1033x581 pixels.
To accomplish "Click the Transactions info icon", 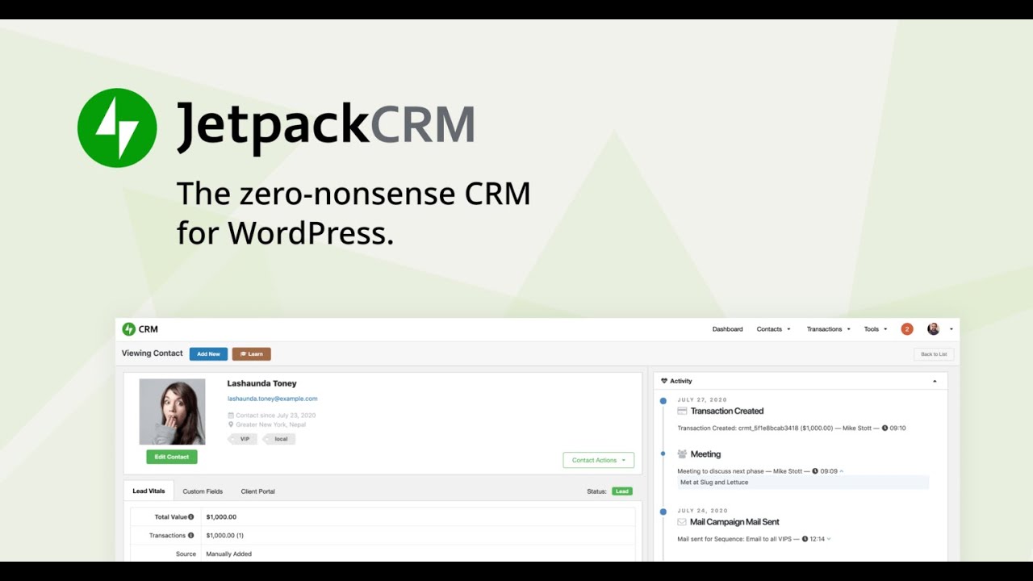I will [x=191, y=535].
